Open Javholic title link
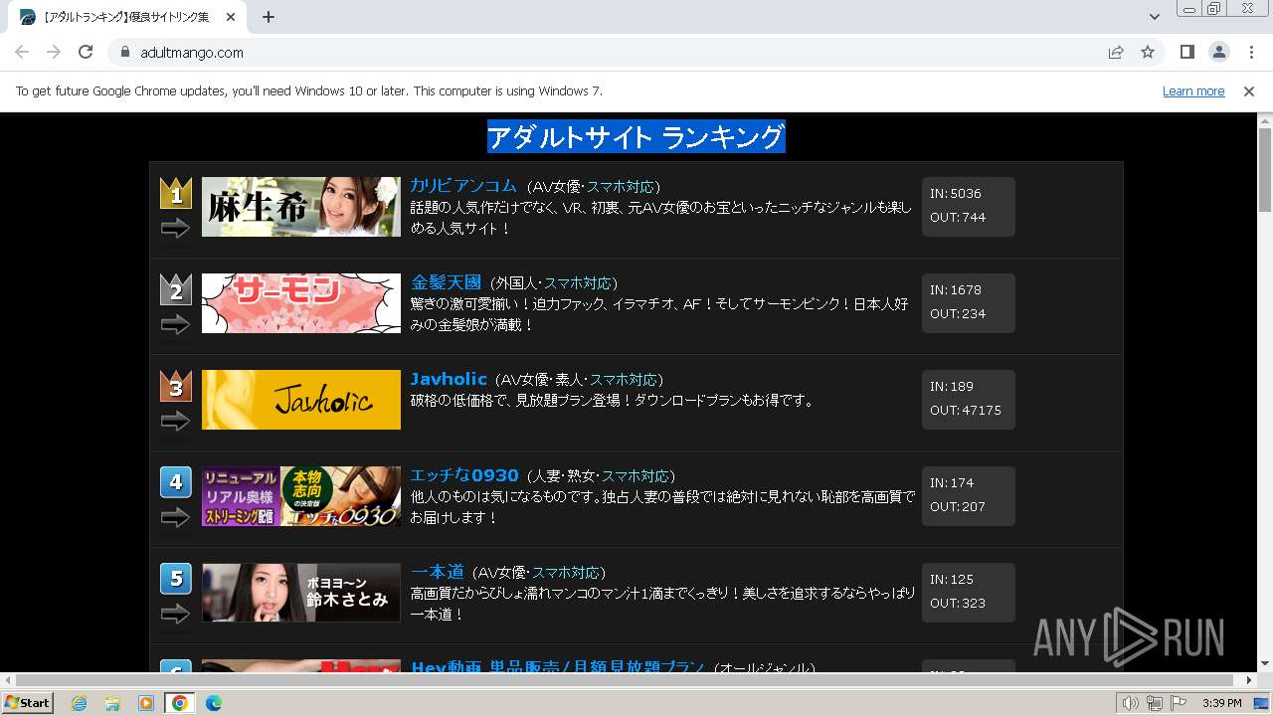Viewport: 1273px width, 716px height. click(x=449, y=379)
